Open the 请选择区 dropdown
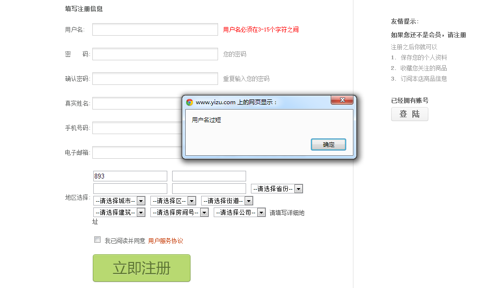498x288 pixels. coord(173,201)
